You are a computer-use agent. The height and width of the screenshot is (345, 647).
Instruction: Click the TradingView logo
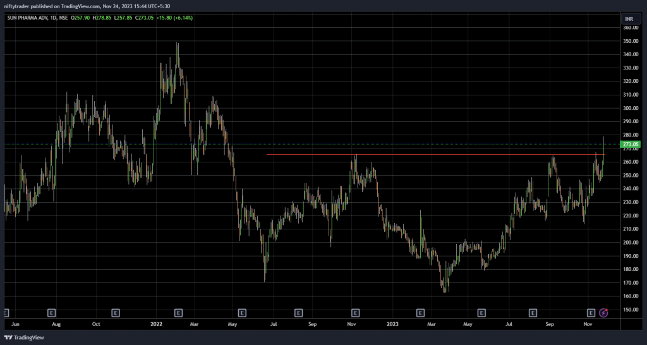tap(24, 337)
